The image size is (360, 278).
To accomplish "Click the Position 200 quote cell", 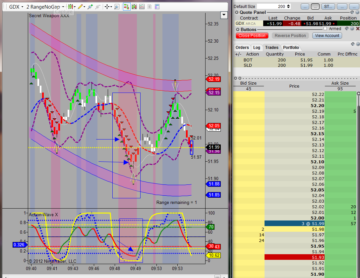I will (348, 23).
